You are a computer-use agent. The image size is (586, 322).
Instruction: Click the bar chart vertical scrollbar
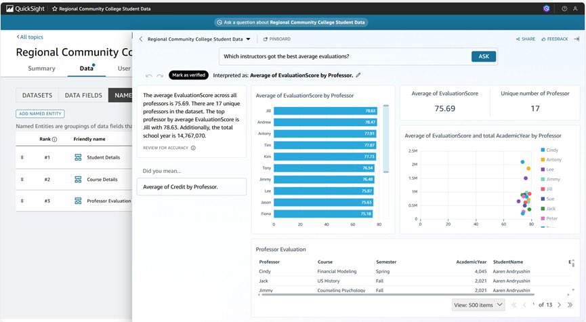click(x=386, y=139)
